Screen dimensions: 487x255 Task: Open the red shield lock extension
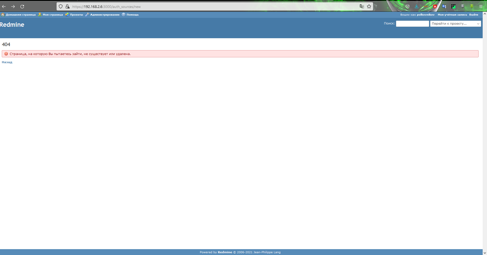tap(435, 6)
